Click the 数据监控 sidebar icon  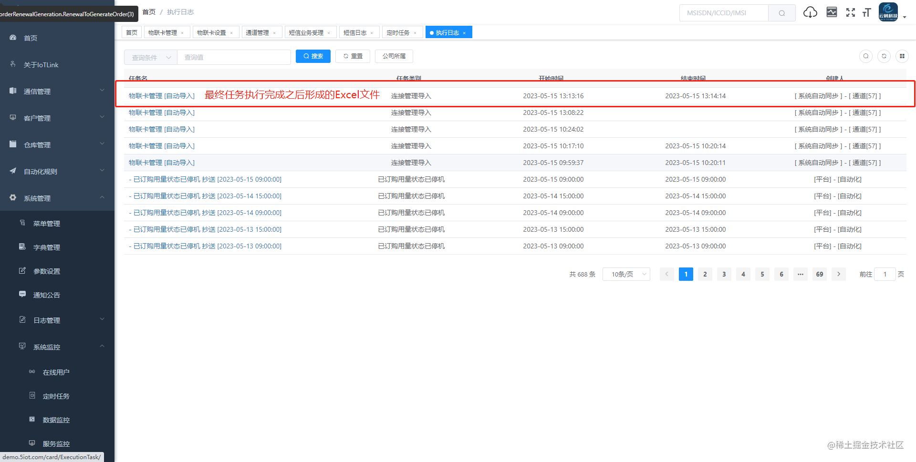(x=32, y=420)
